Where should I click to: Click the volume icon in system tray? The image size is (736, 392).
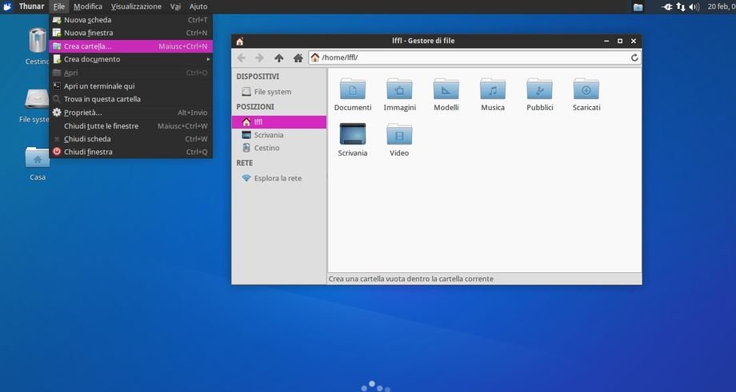click(x=694, y=6)
